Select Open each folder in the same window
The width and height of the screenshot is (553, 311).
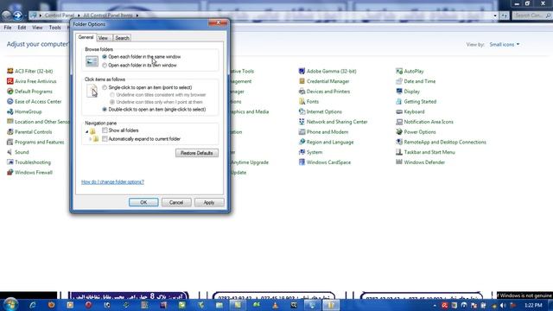pos(105,57)
